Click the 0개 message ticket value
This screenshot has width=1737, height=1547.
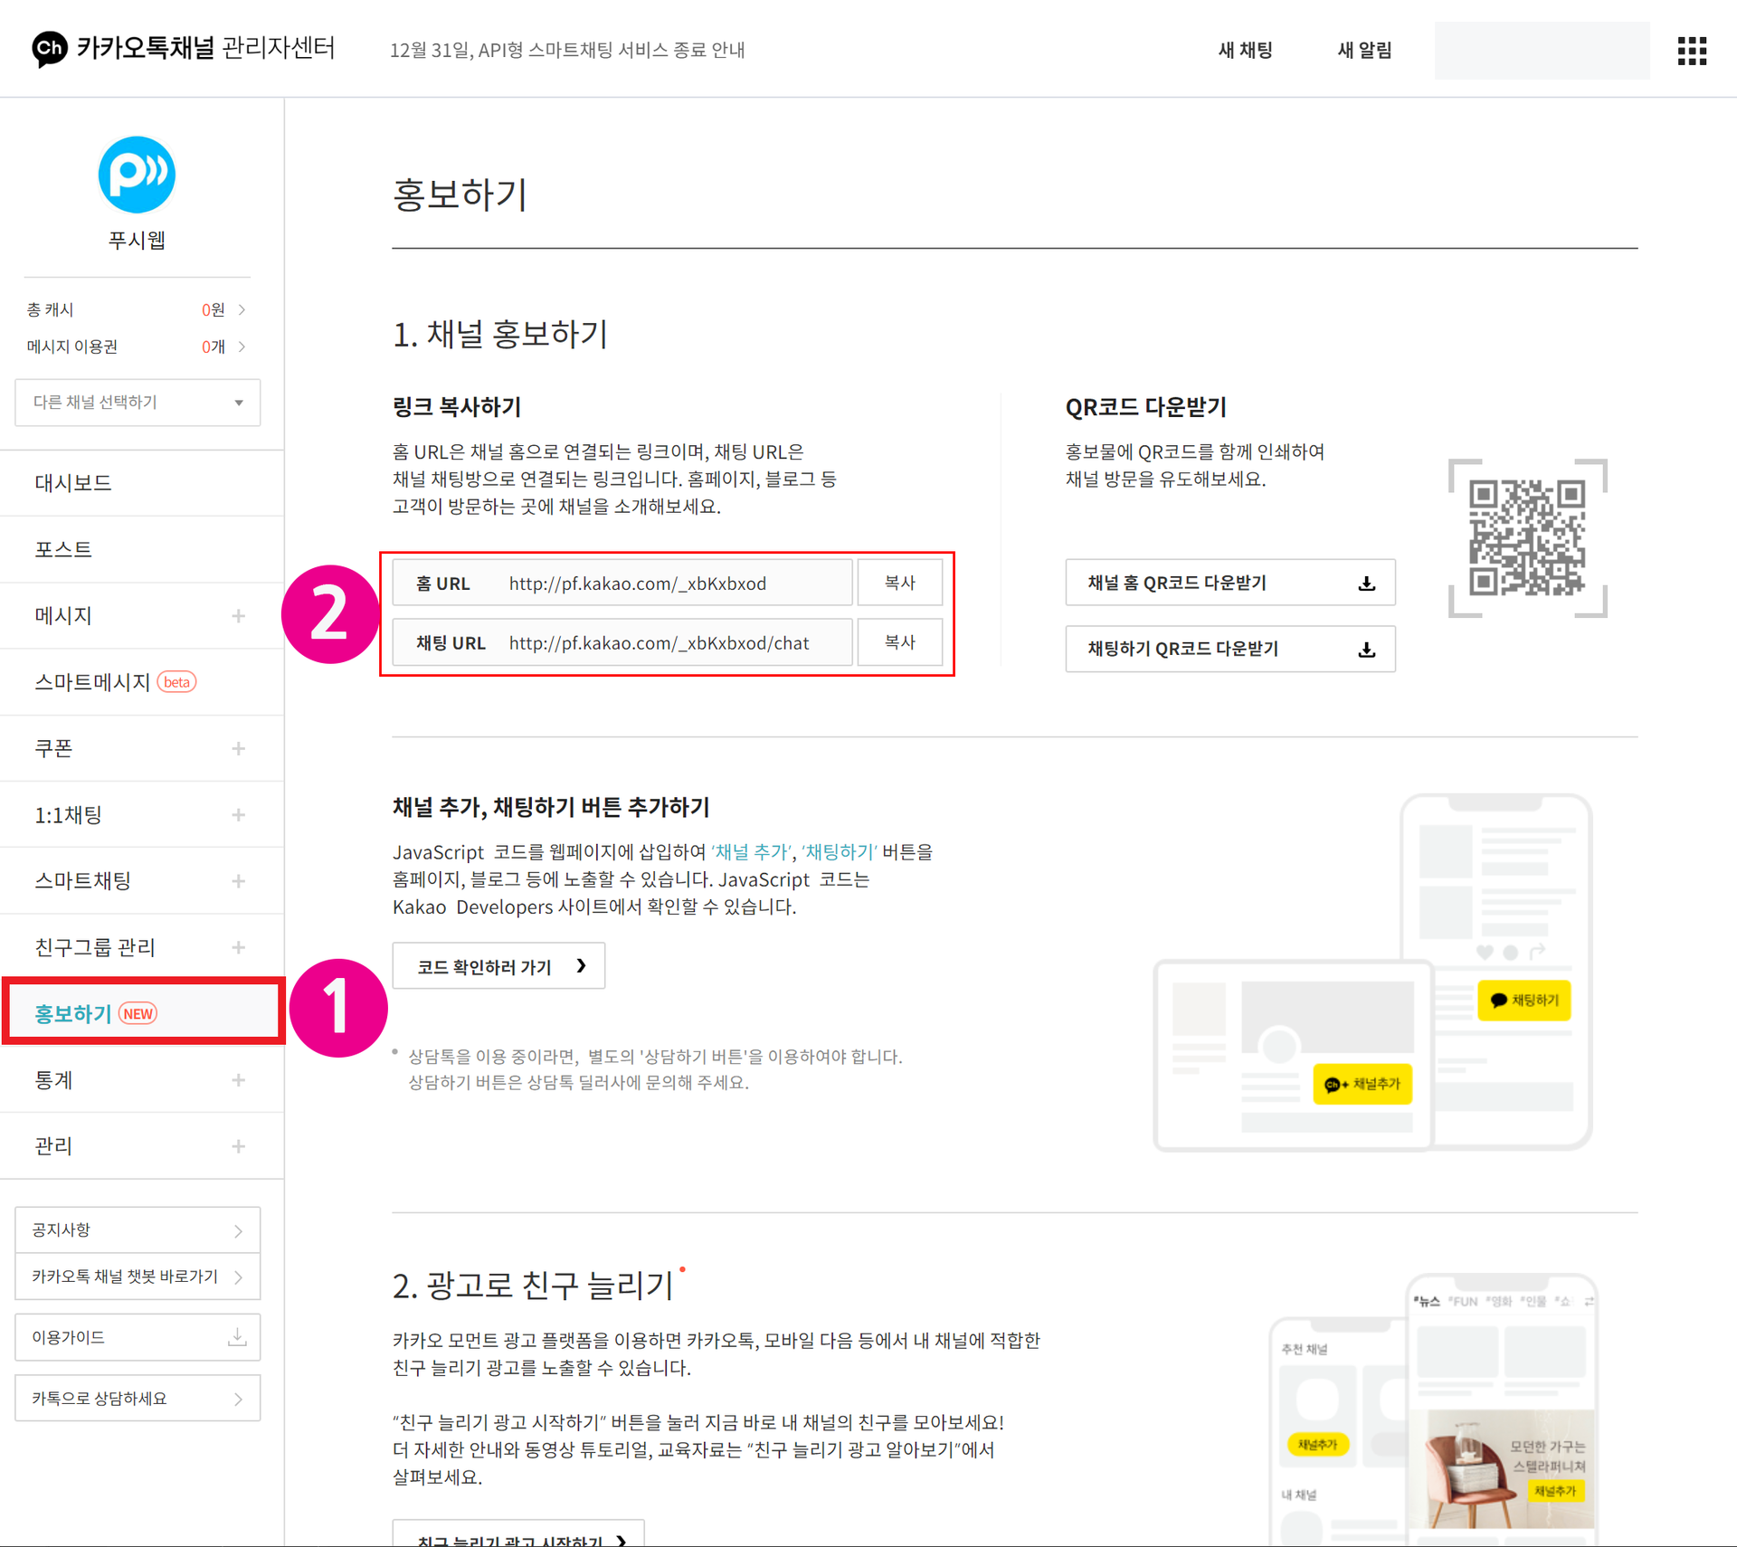click(214, 346)
